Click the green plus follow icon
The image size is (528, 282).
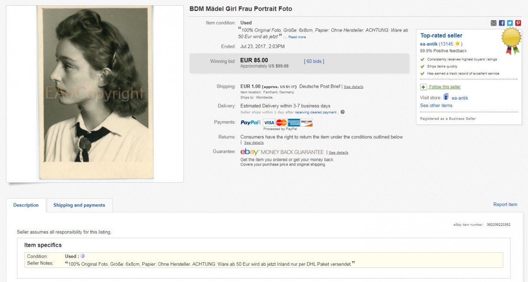click(x=423, y=87)
